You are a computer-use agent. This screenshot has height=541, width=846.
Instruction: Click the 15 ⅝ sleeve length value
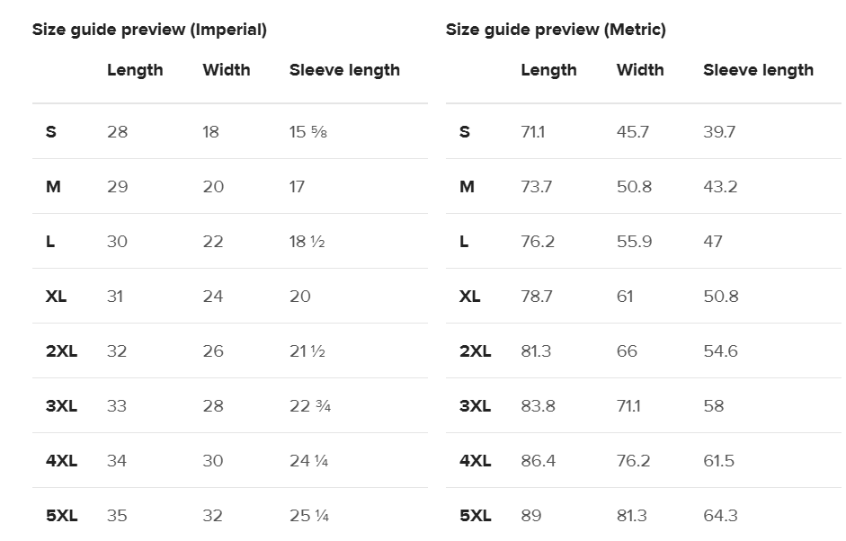tap(307, 132)
